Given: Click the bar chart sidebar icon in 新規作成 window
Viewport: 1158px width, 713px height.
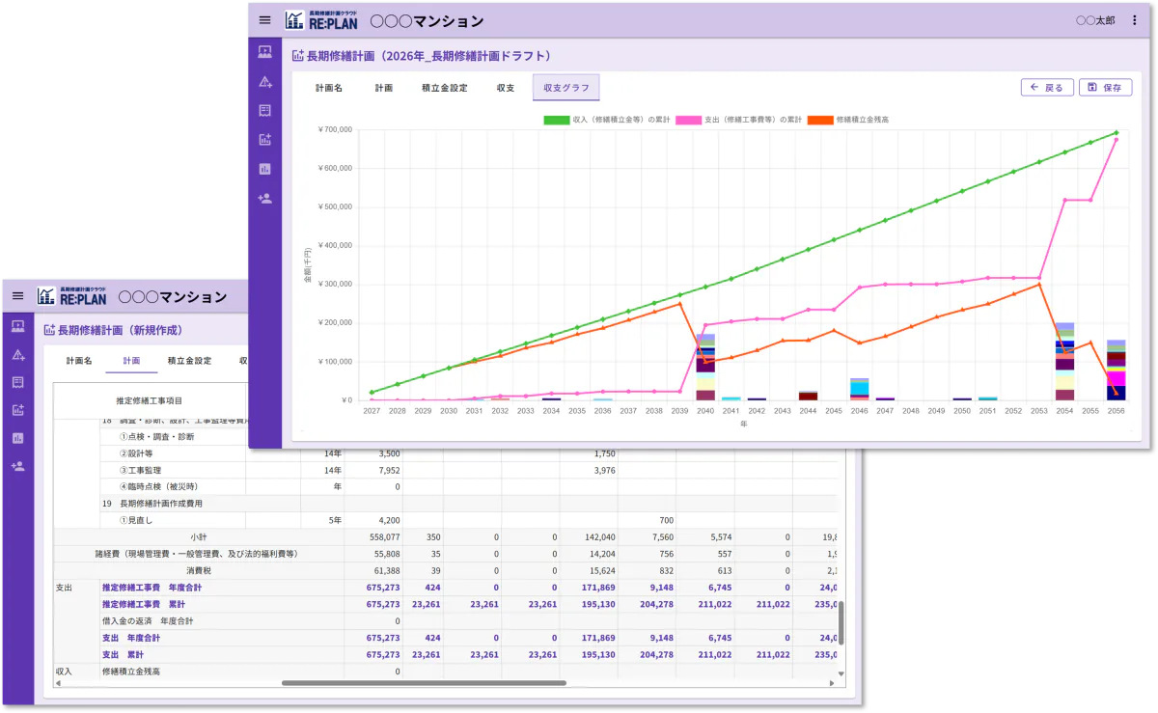Looking at the screenshot, I should [18, 438].
